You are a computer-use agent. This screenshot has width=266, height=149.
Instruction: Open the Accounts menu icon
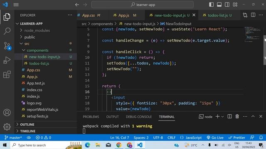tap(7, 113)
